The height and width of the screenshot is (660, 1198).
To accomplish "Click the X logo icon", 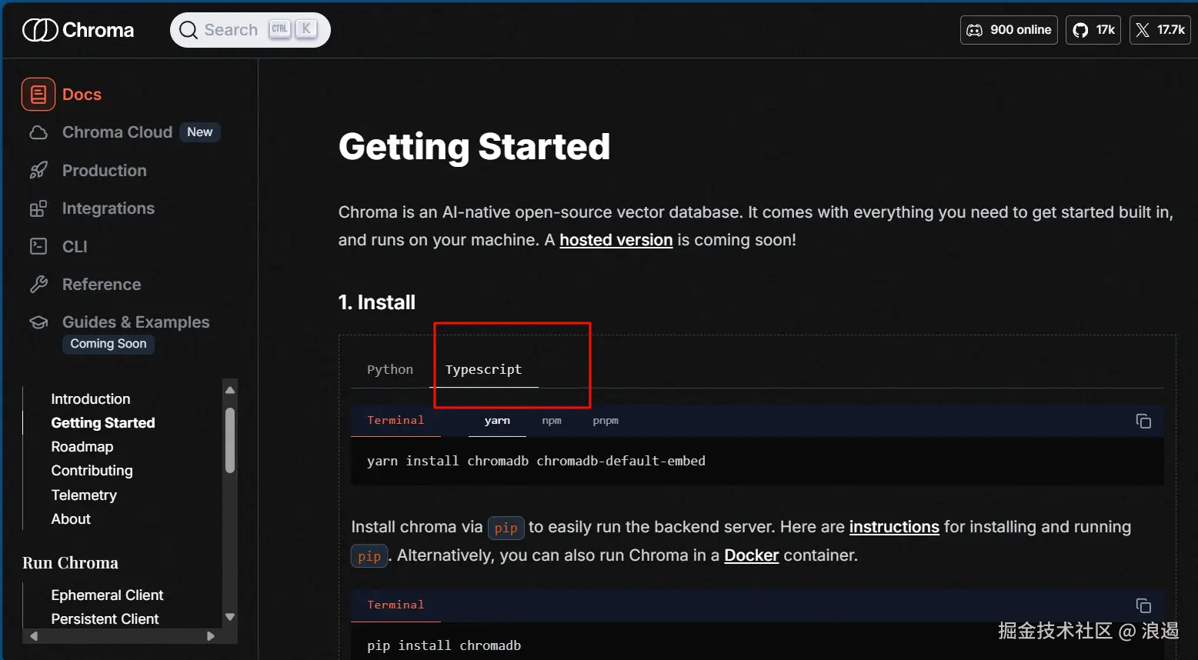I will 1143,30.
